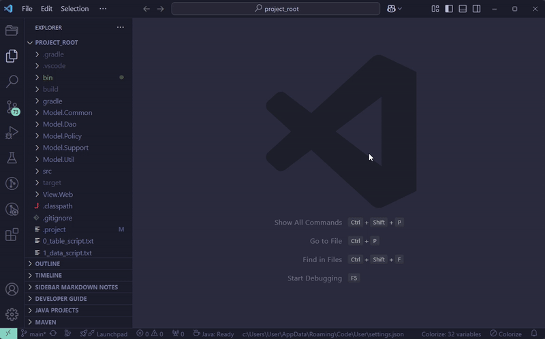This screenshot has height=339, width=545.
Task: Toggle the secondary side bar button
Action: (x=477, y=9)
